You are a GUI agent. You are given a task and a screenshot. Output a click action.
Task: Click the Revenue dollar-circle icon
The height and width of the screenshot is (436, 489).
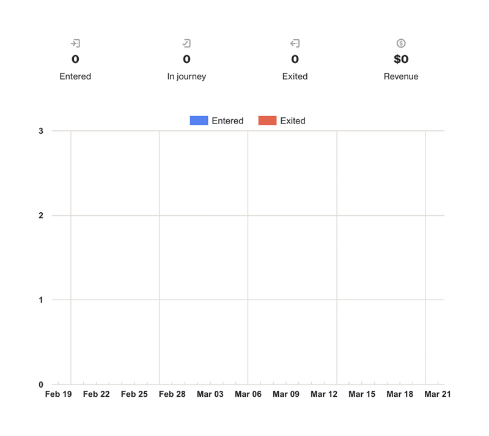click(x=402, y=43)
